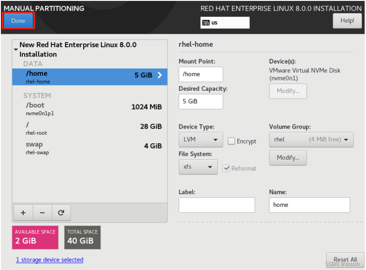Open the Volume Group rhel dropdown
Image resolution: width=366 pixels, height=270 pixels.
tap(311, 140)
